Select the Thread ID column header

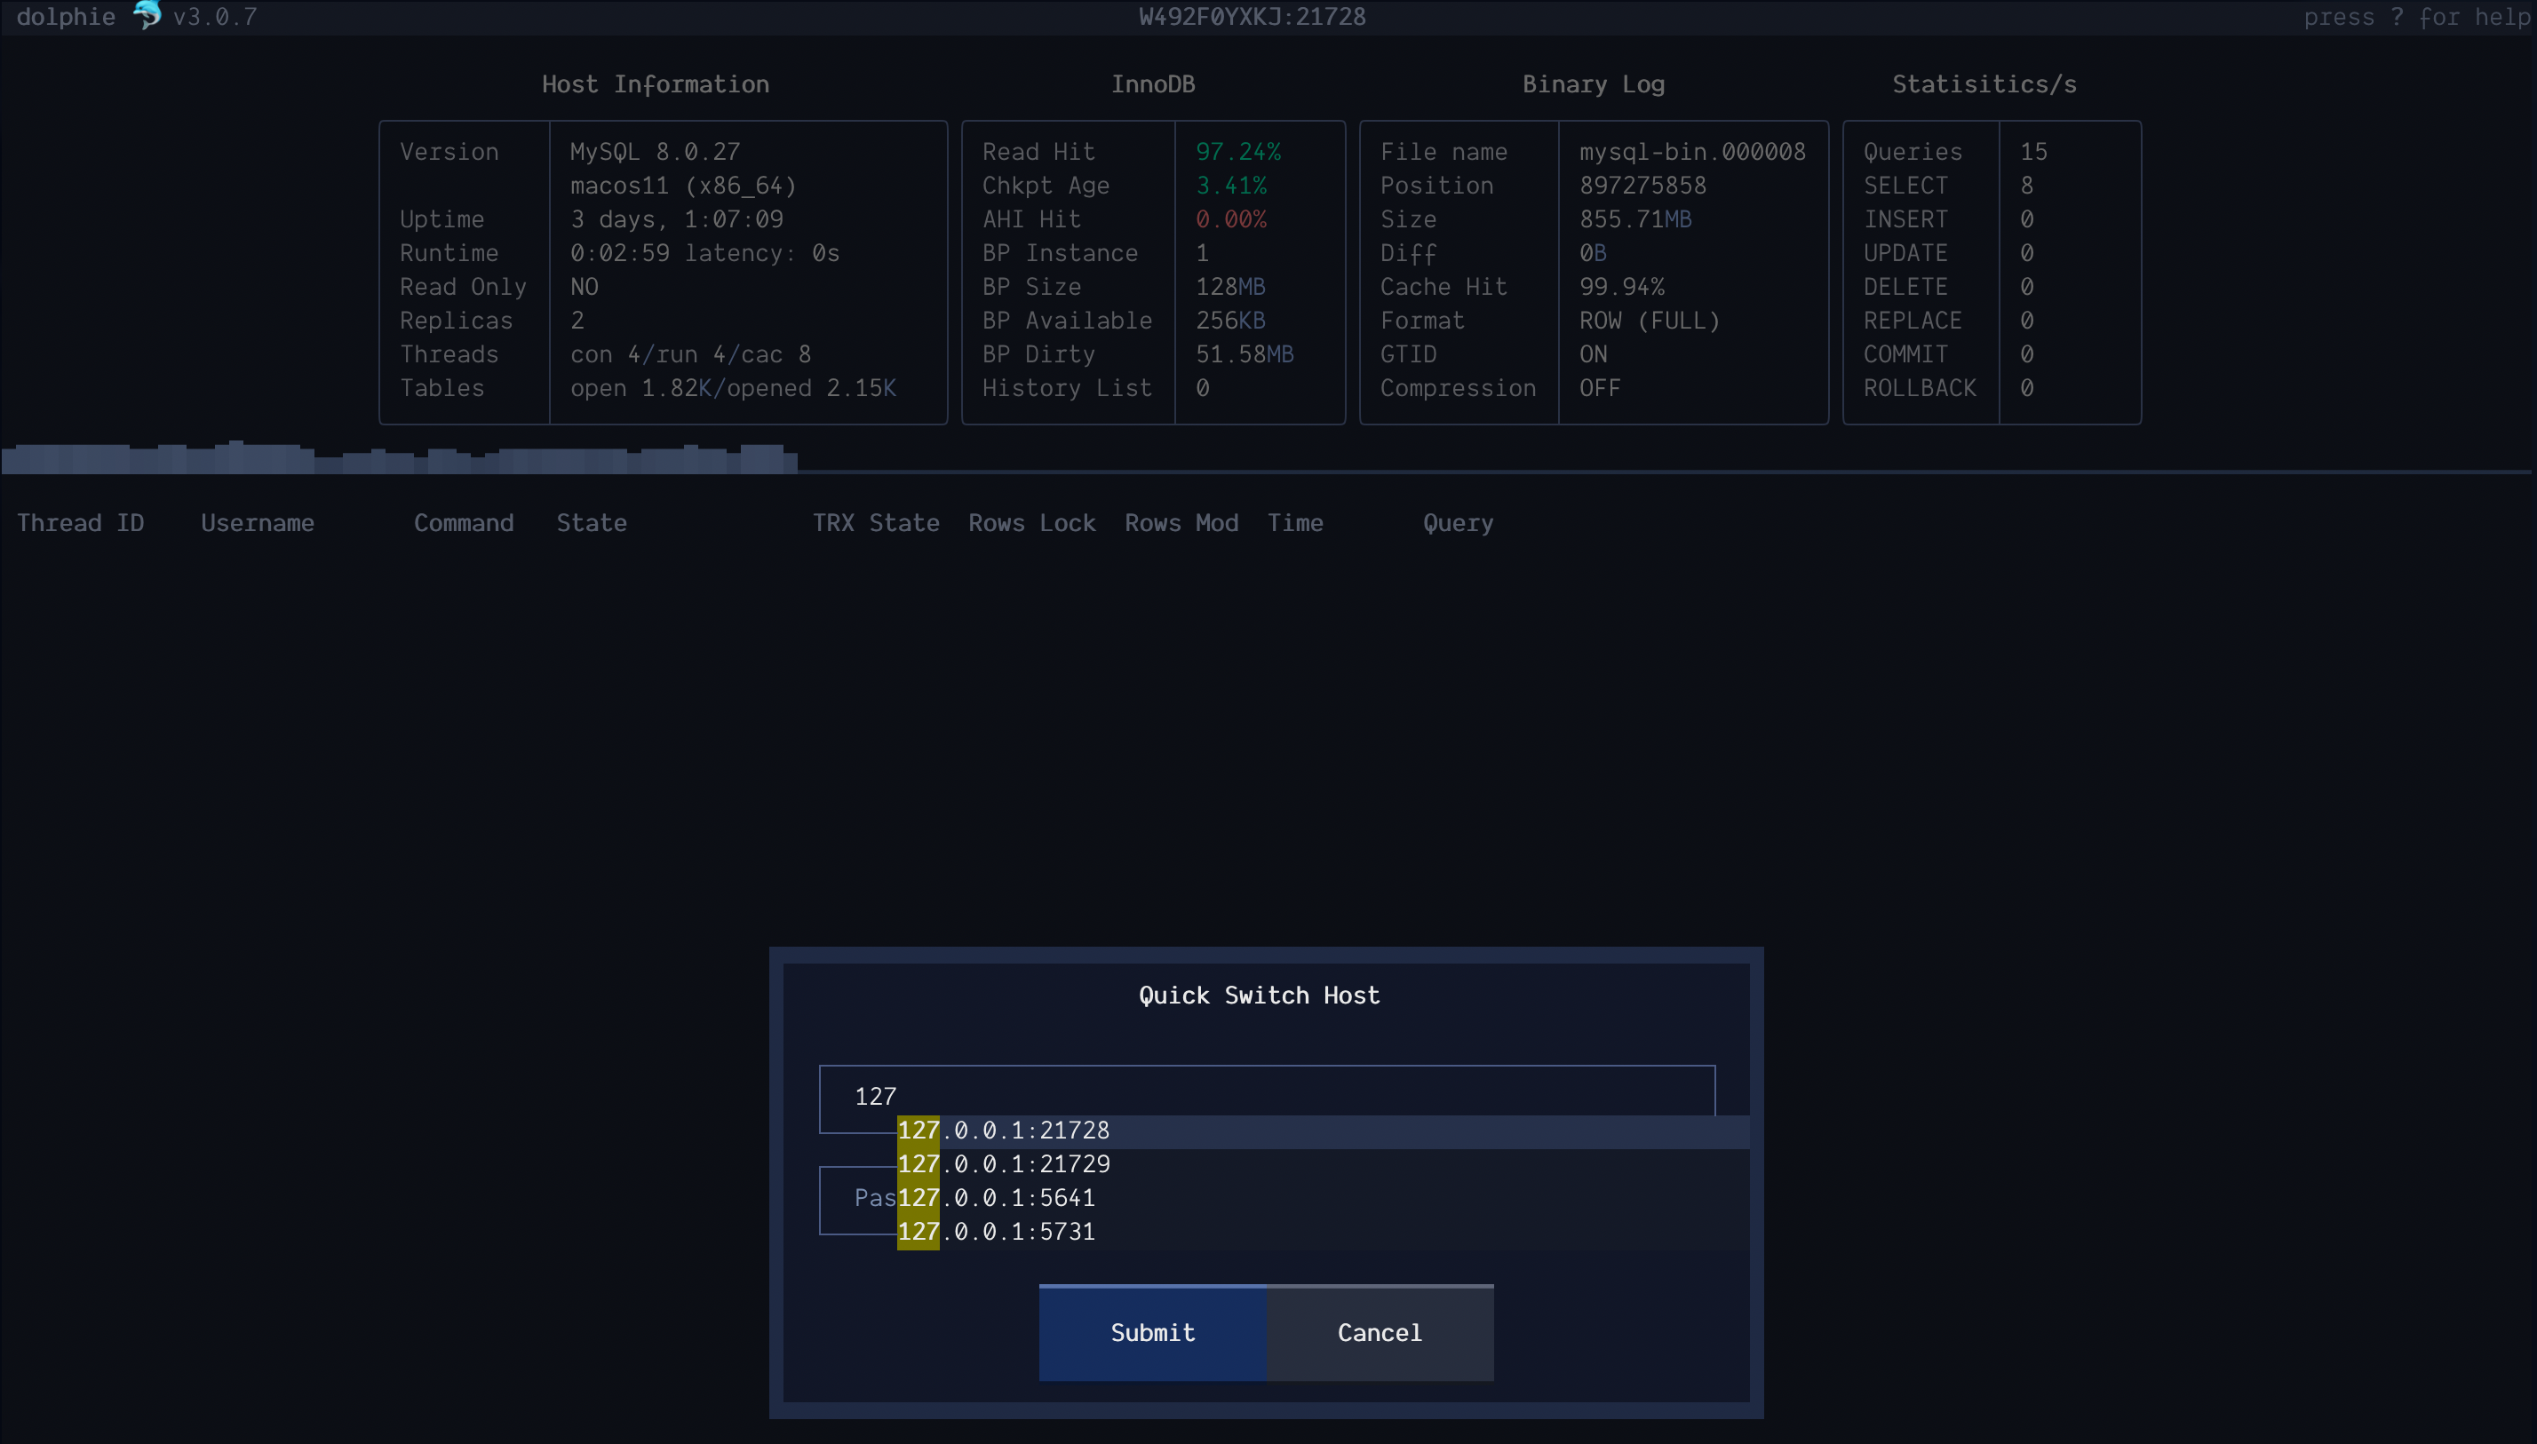coord(80,523)
